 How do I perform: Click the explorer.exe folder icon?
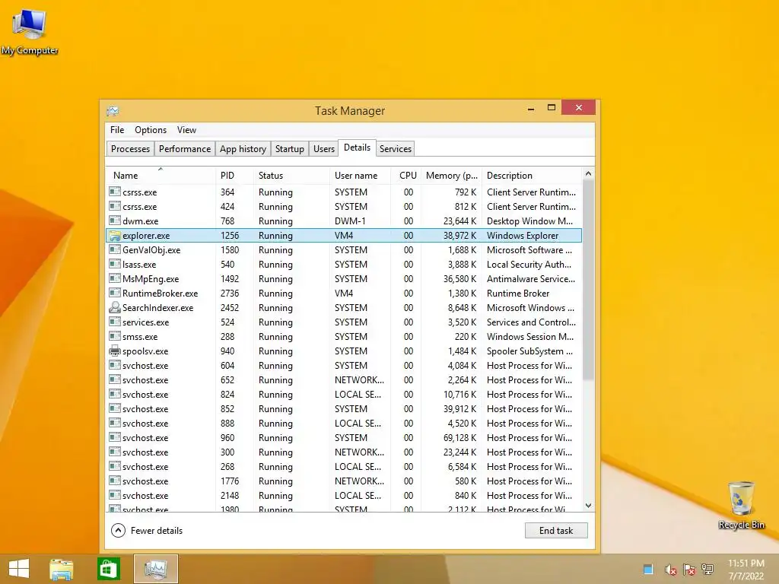click(x=115, y=236)
